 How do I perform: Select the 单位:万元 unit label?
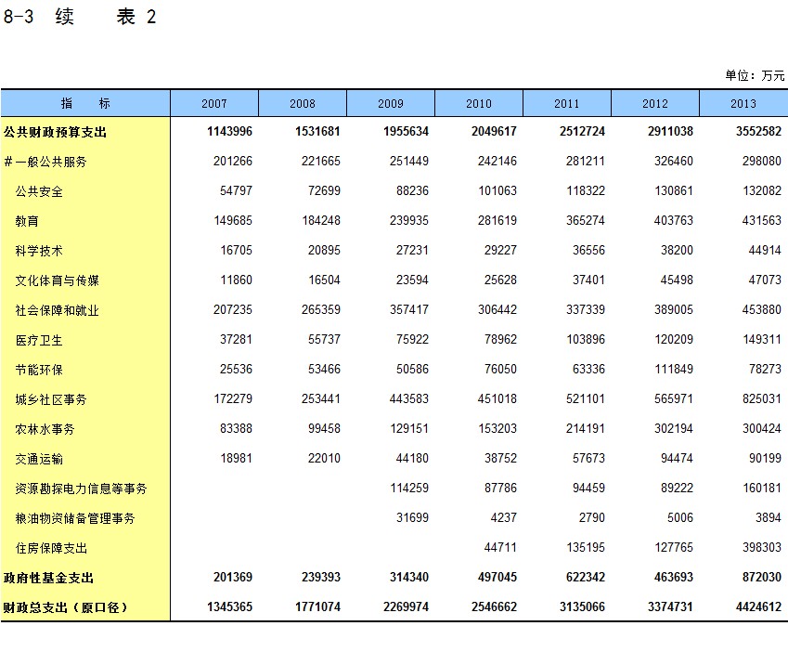click(755, 75)
